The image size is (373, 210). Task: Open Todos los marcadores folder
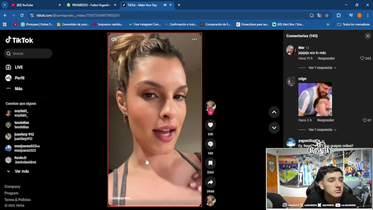tap(353, 24)
